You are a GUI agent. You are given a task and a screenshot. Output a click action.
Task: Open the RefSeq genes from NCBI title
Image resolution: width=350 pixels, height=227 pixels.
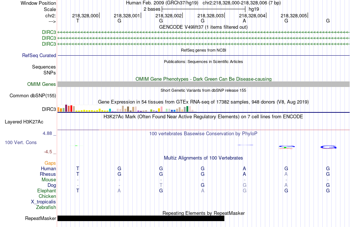pos(203,50)
